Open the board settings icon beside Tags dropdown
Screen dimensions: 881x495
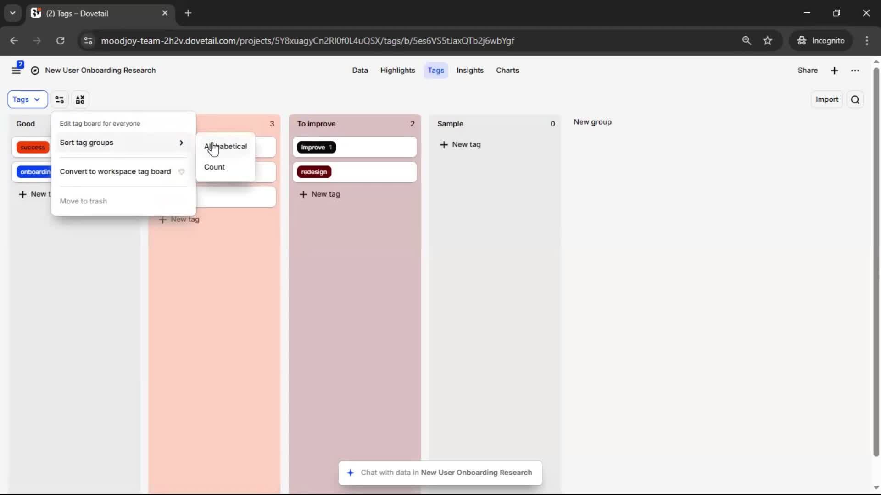point(60,99)
